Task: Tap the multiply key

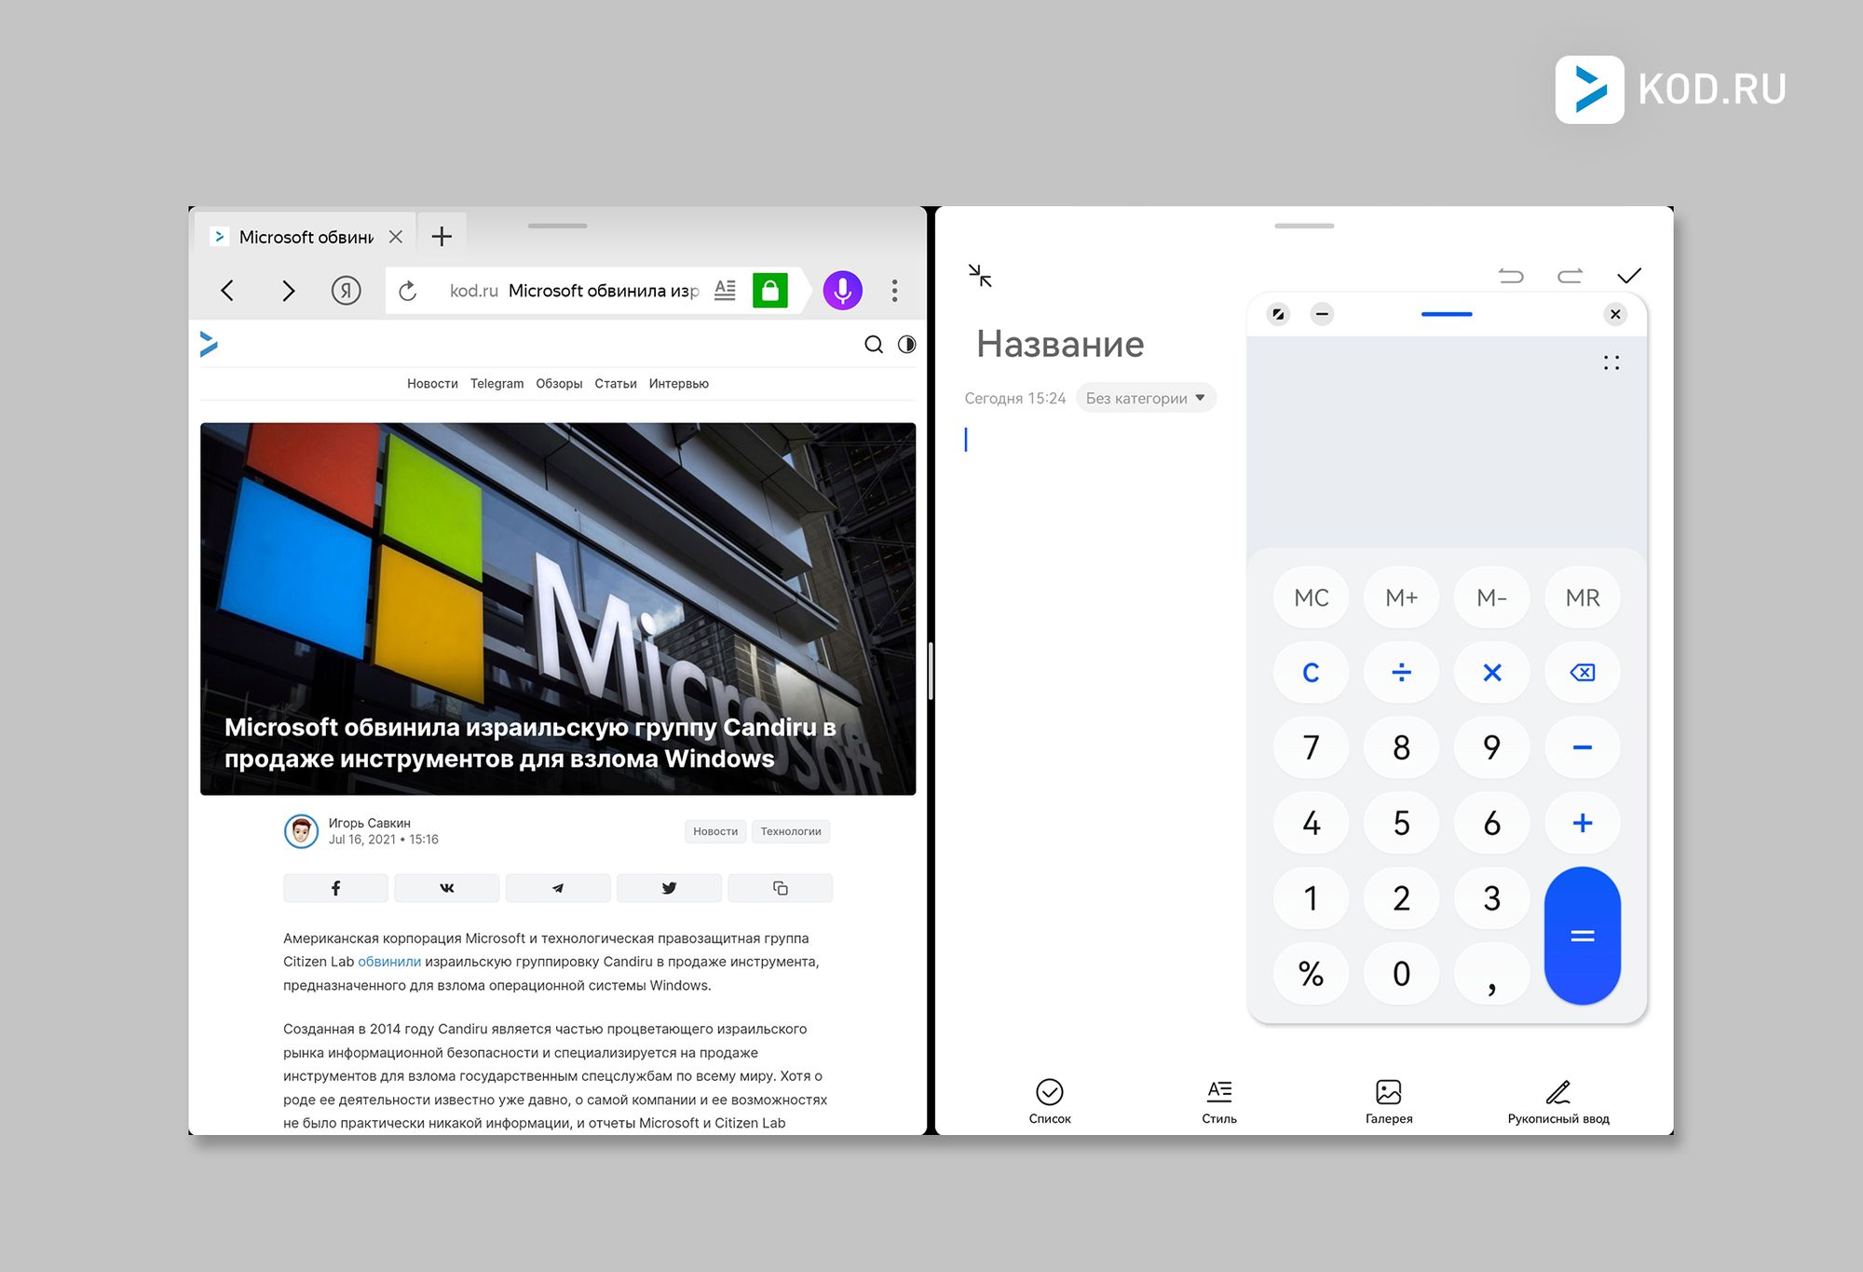Action: pyautogui.click(x=1491, y=672)
